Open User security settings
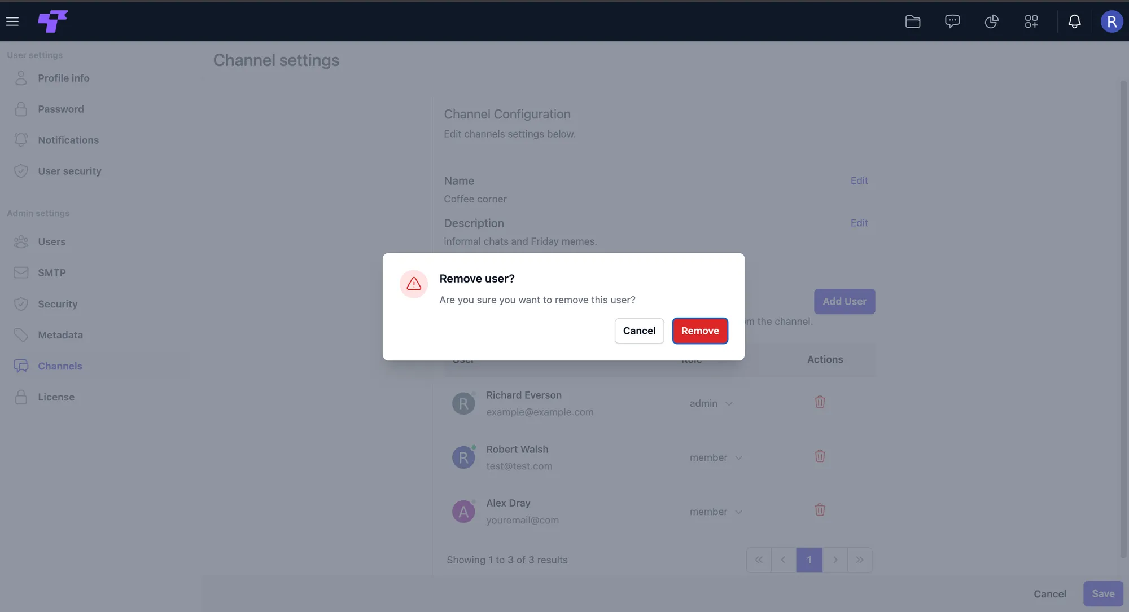Screen dimensions: 1129x612 pos(58,171)
